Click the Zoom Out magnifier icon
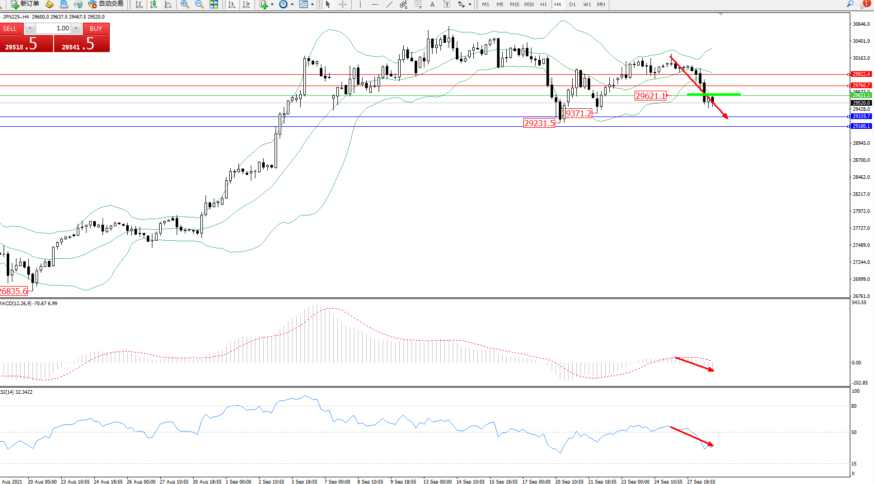The width and height of the screenshot is (874, 484). (199, 4)
